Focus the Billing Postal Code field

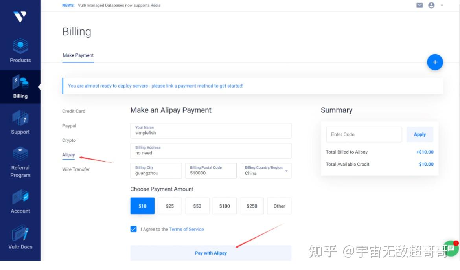click(211, 171)
